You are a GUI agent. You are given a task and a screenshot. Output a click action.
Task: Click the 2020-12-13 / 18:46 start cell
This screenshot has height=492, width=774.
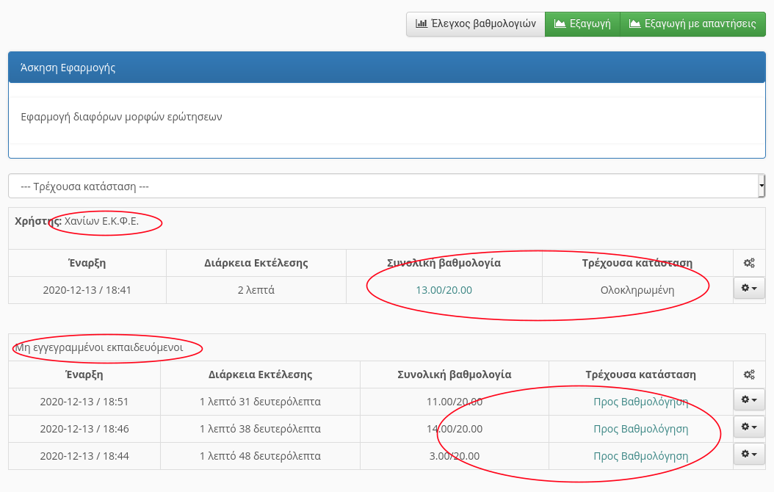84,429
